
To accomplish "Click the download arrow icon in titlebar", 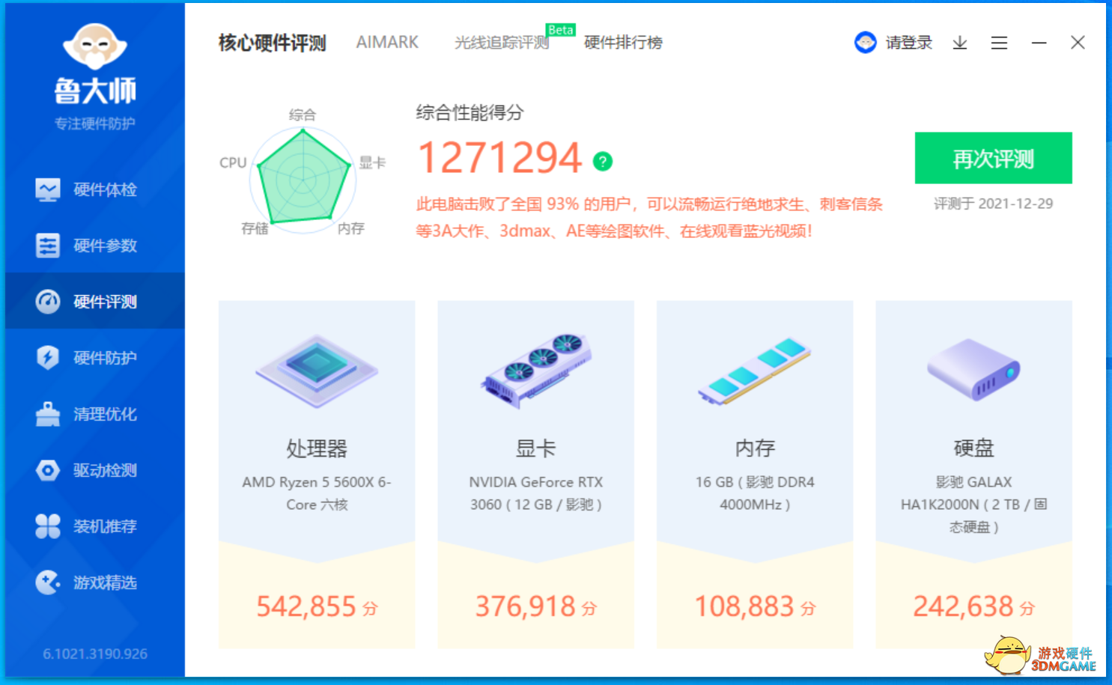I will pos(959,43).
